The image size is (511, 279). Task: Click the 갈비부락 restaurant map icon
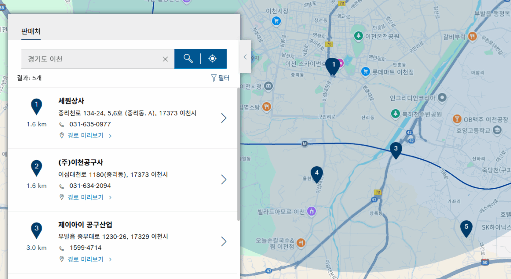click(472, 36)
